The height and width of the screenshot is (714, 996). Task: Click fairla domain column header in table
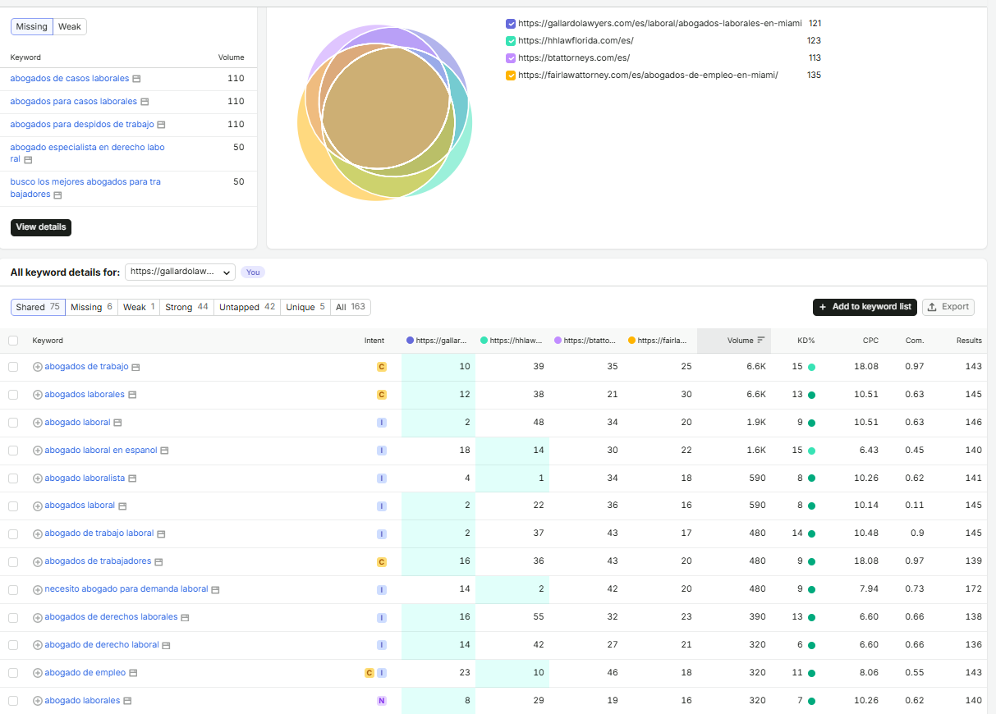click(x=658, y=341)
